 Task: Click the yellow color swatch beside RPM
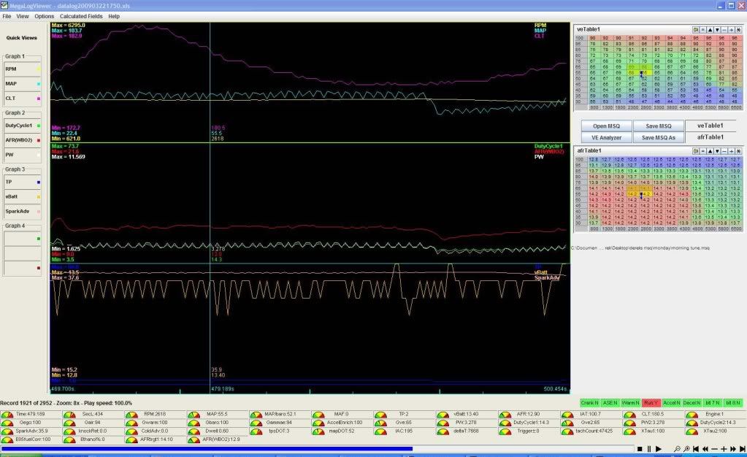click(39, 69)
